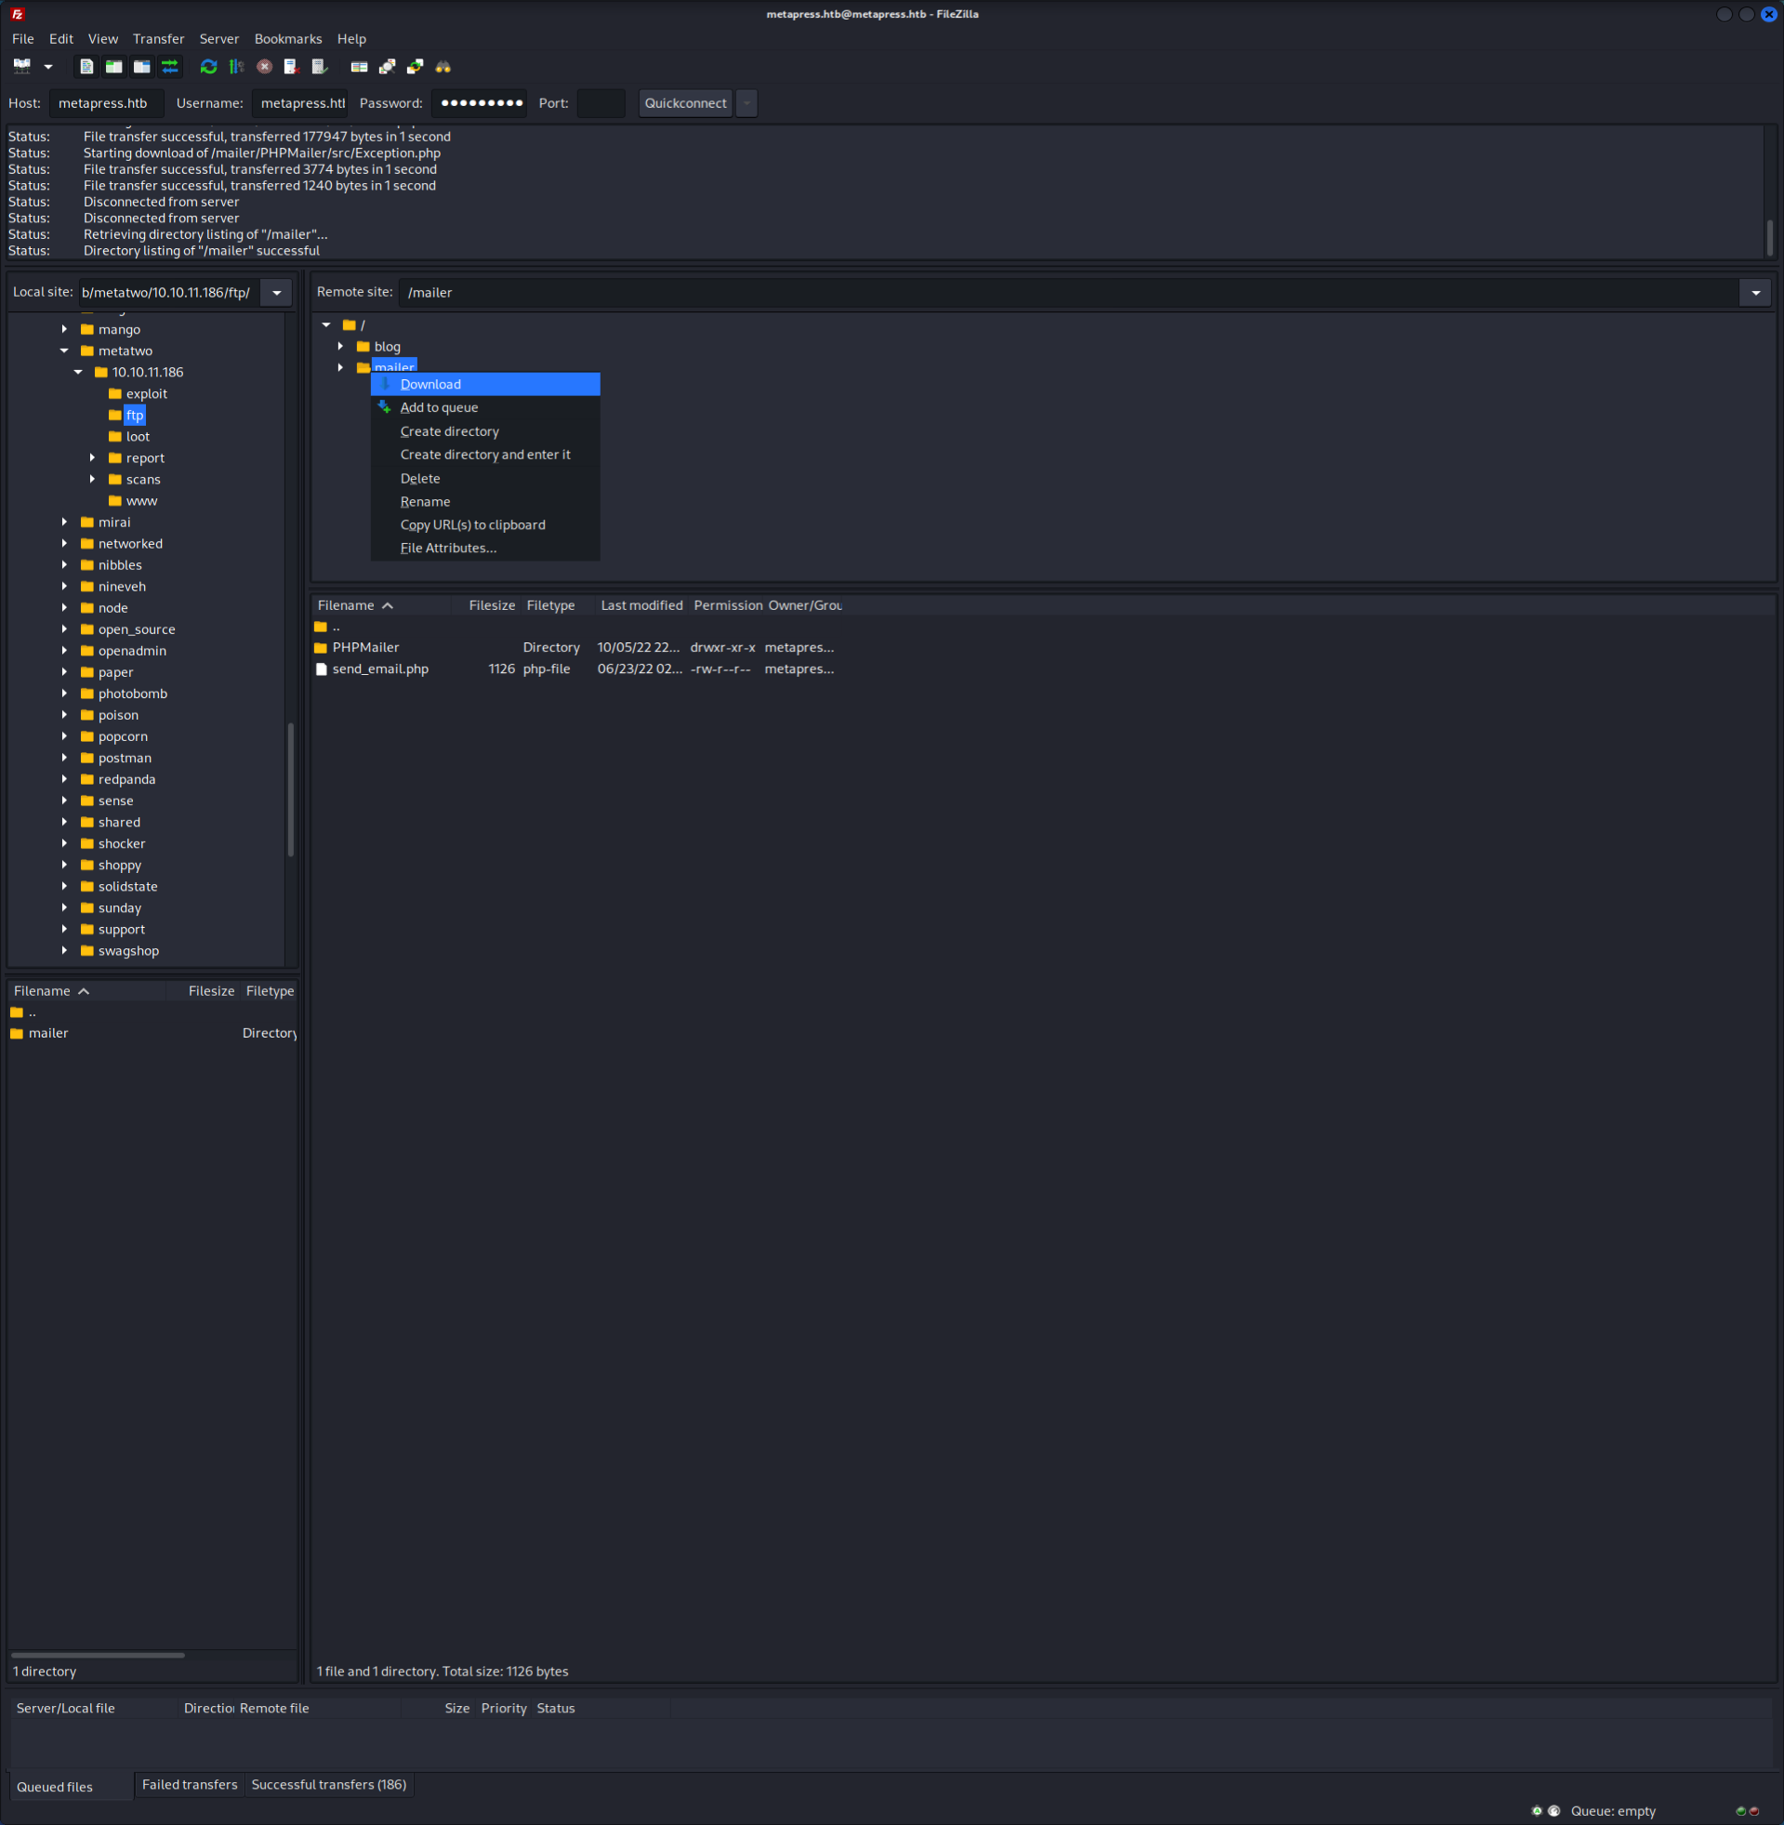Select mailer folder in local file list

tap(47, 1033)
